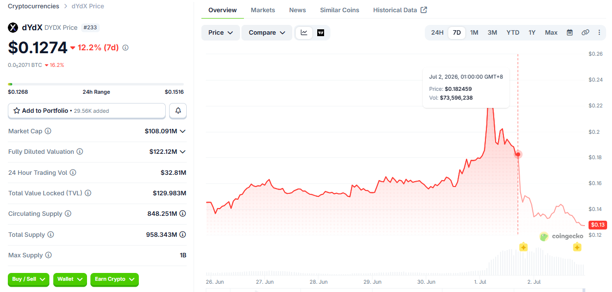Select the 1Y time range
The width and height of the screenshot is (612, 292).
tap(532, 33)
